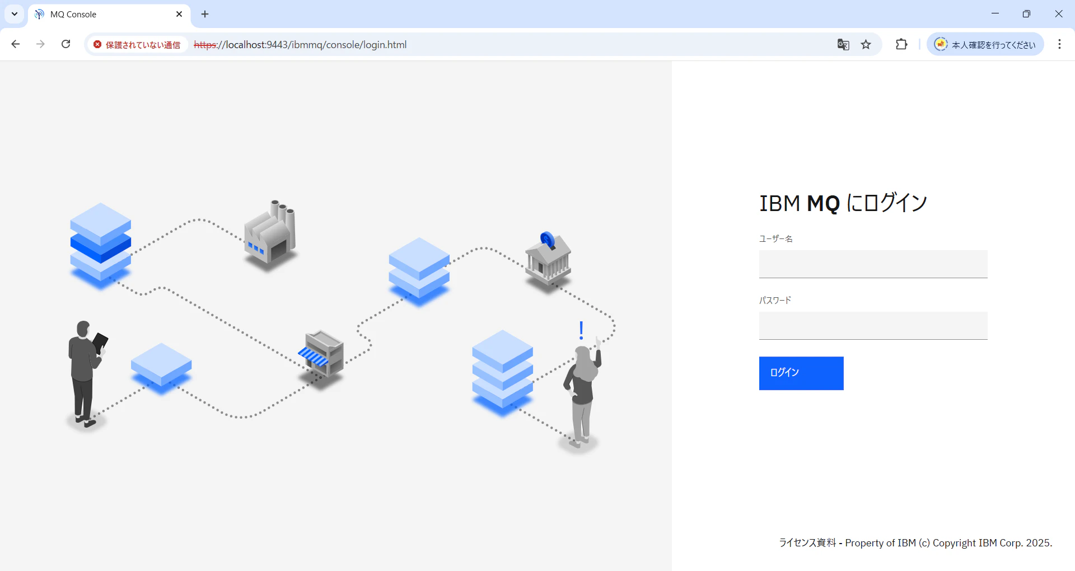
Task: Open the Extensions puzzle icon
Action: pos(901,44)
